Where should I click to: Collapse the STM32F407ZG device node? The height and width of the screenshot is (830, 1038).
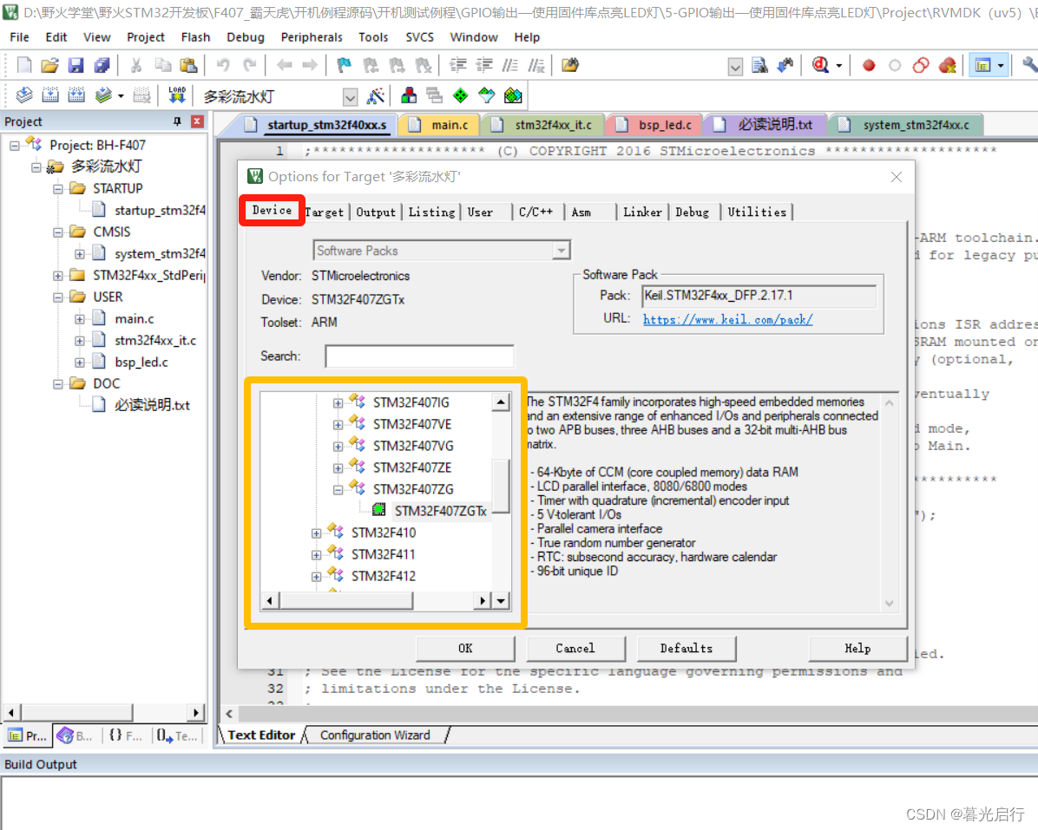point(338,489)
